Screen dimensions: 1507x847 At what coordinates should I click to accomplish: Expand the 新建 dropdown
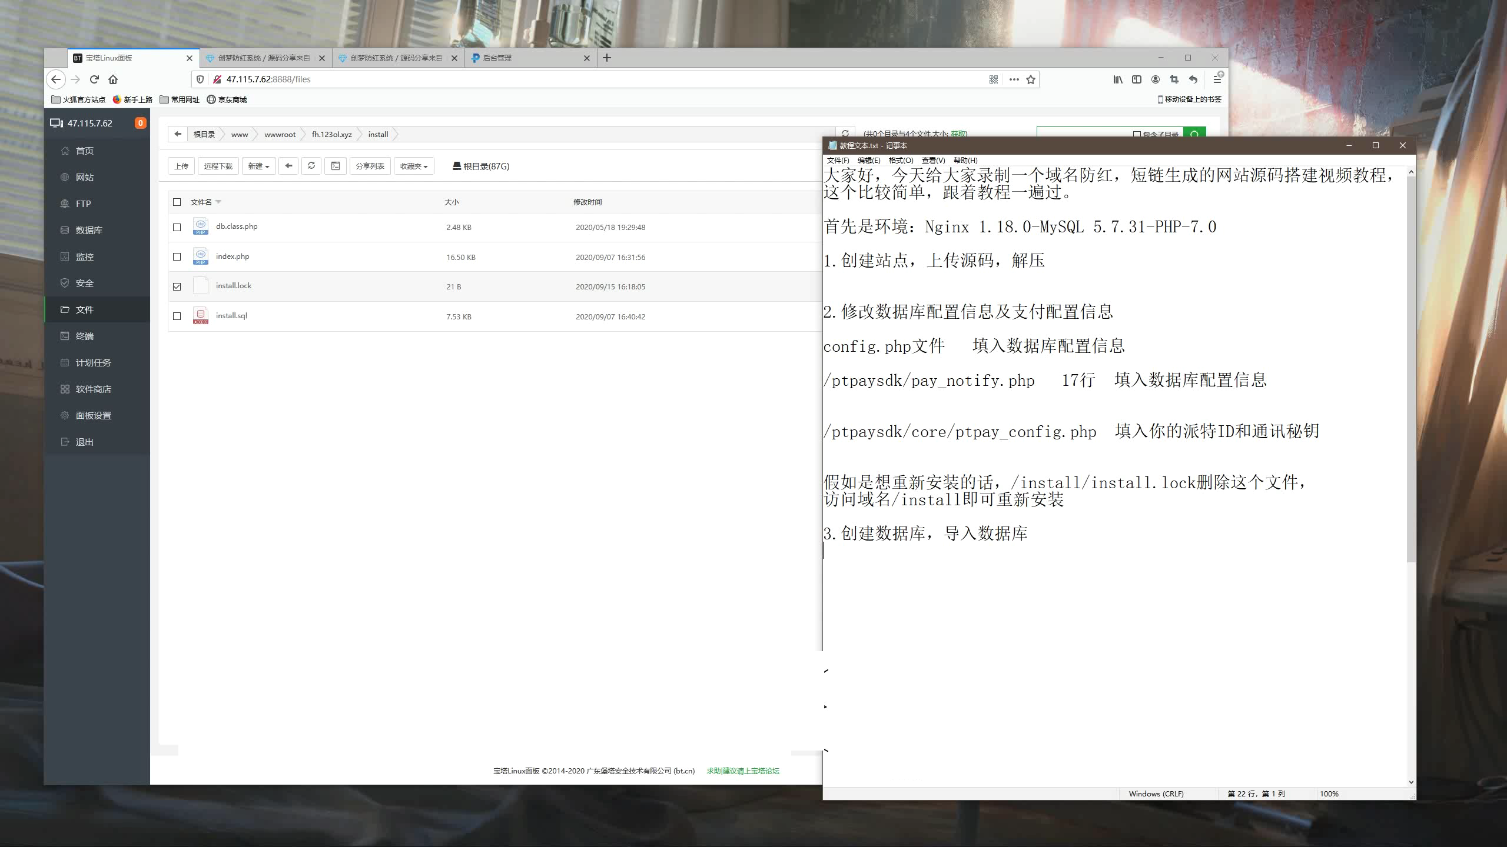tap(258, 166)
